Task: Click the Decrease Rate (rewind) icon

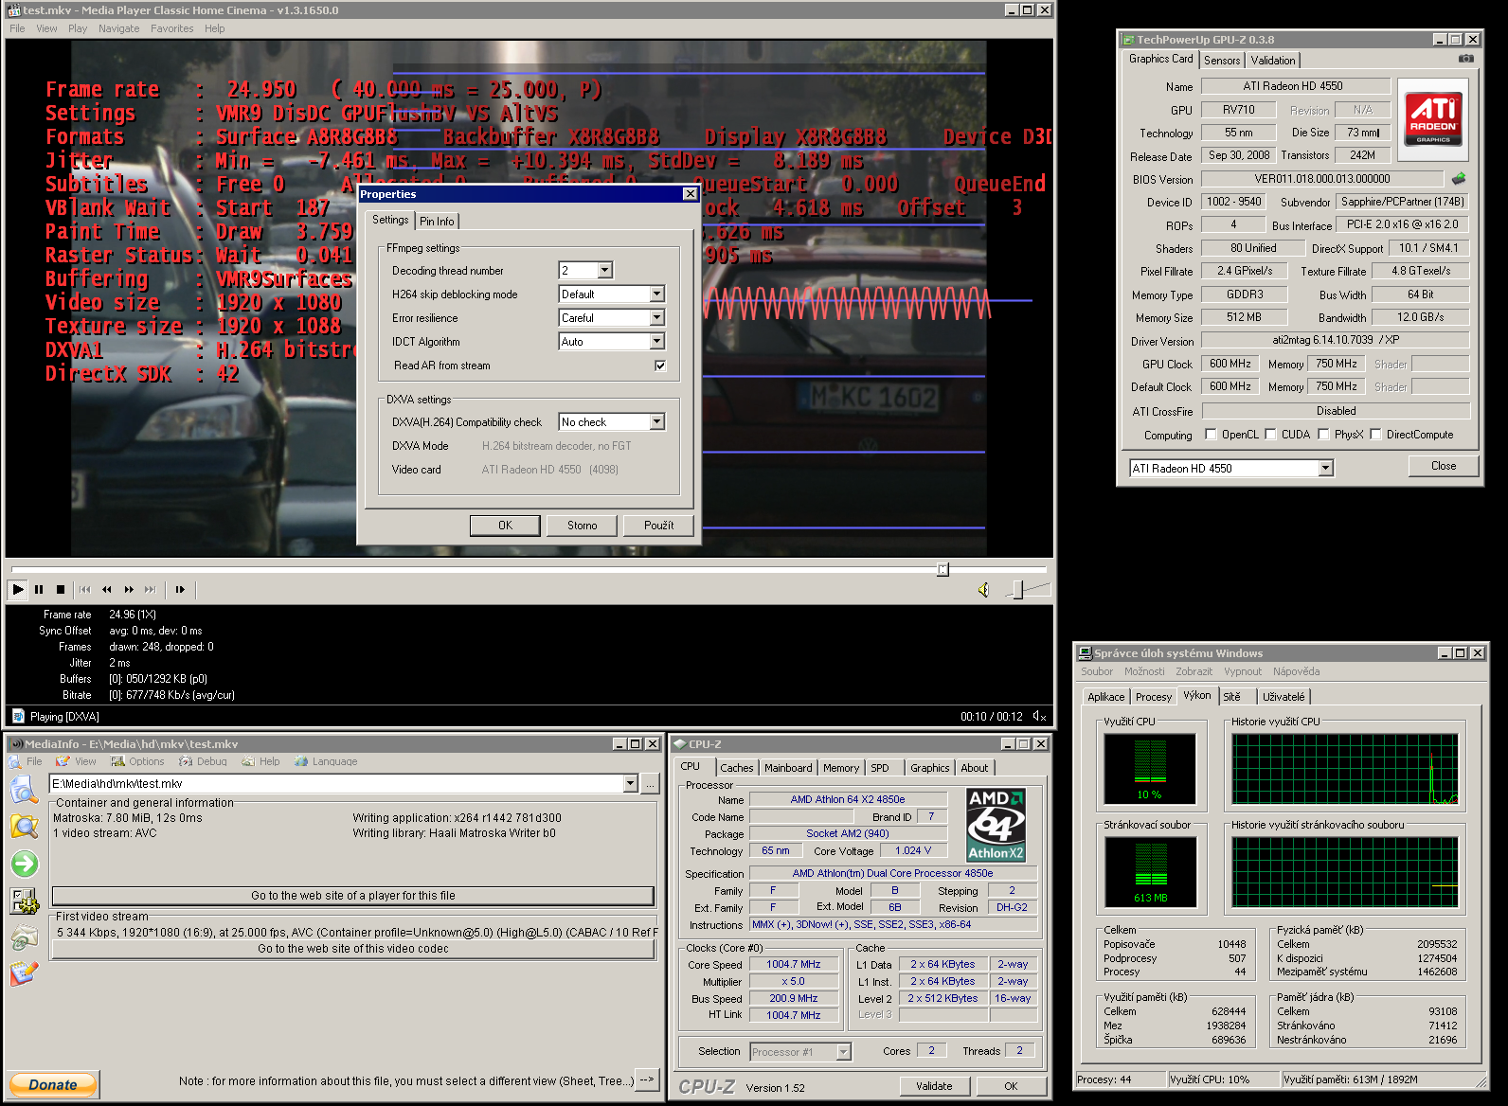Action: click(107, 589)
